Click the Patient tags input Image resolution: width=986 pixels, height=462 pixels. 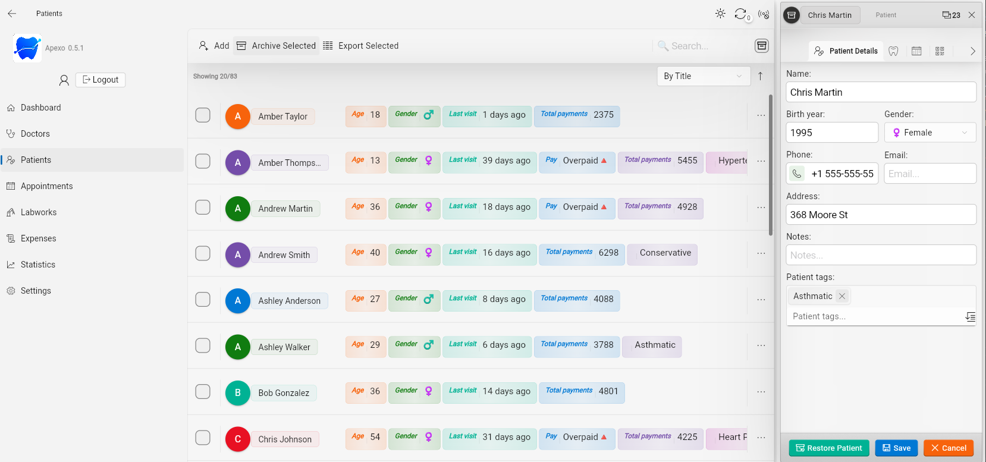[875, 316]
